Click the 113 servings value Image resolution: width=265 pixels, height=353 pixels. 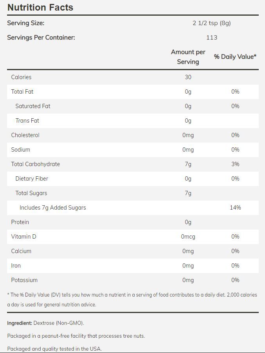(x=211, y=38)
